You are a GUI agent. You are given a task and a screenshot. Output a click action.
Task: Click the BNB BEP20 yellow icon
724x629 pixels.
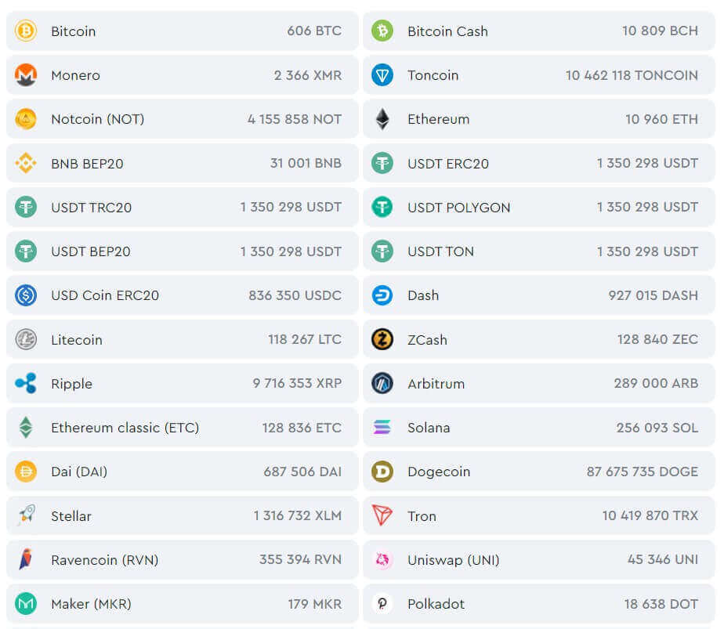[x=26, y=164]
